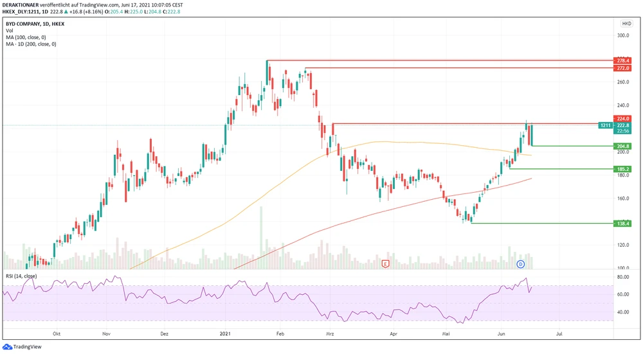Click the blue dividend 'D' marker
The image size is (643, 354).
pos(521,264)
